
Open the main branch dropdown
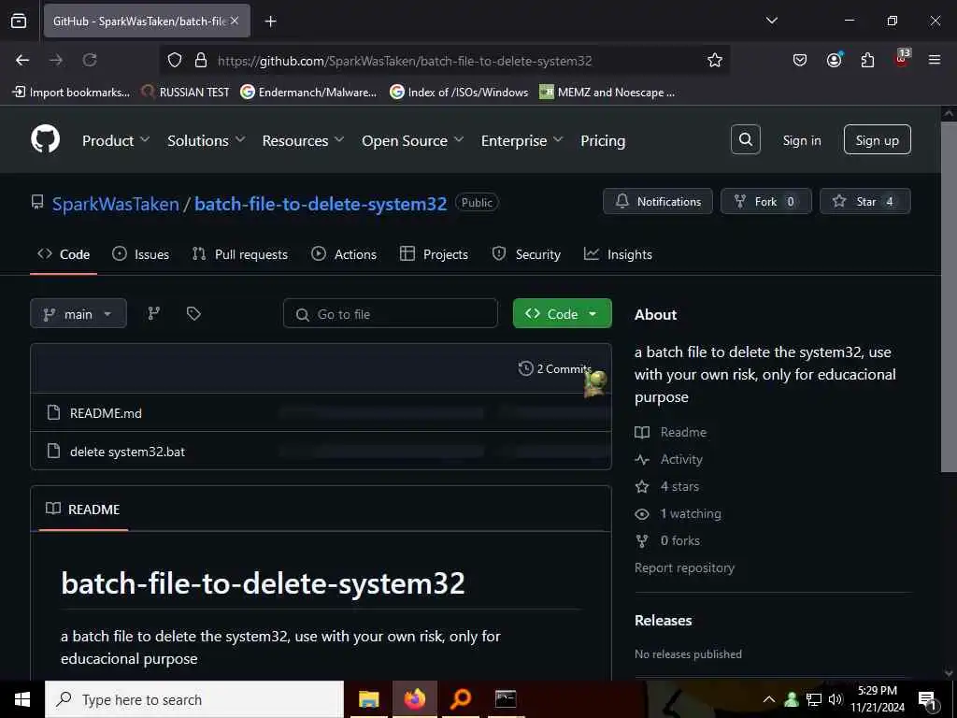[x=79, y=314]
